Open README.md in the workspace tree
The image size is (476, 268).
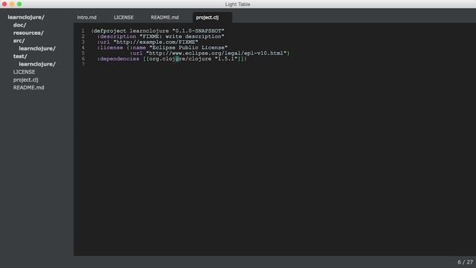28,88
